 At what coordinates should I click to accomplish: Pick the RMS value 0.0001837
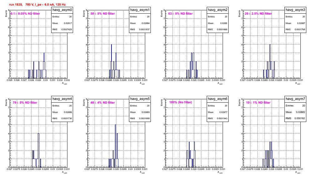click(x=144, y=30)
